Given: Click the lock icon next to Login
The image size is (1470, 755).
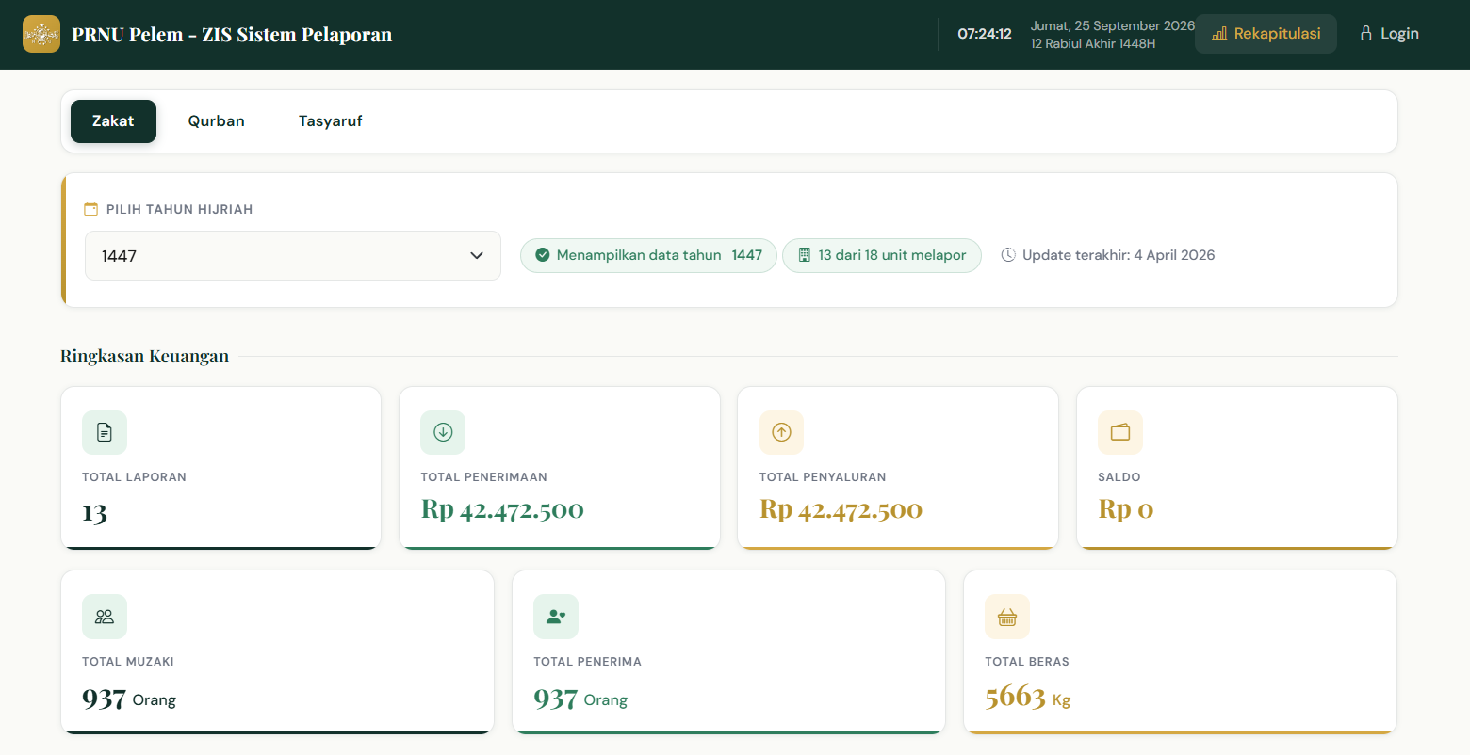Looking at the screenshot, I should (1365, 34).
